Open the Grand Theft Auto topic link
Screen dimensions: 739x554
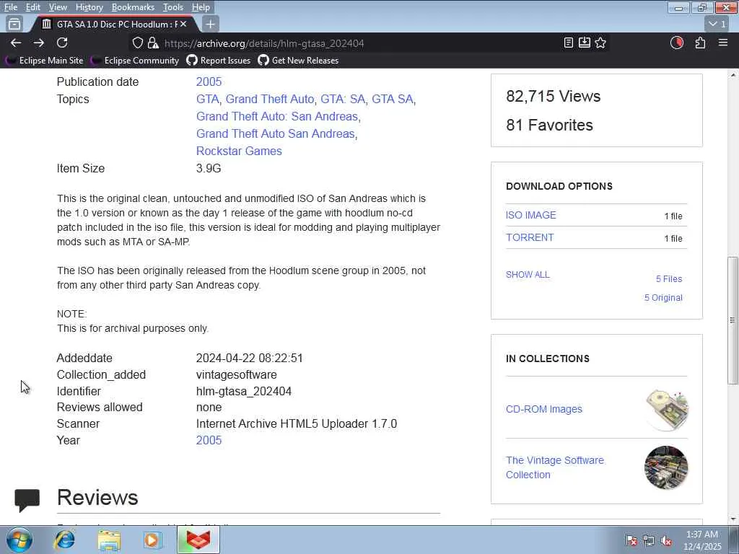270,99
